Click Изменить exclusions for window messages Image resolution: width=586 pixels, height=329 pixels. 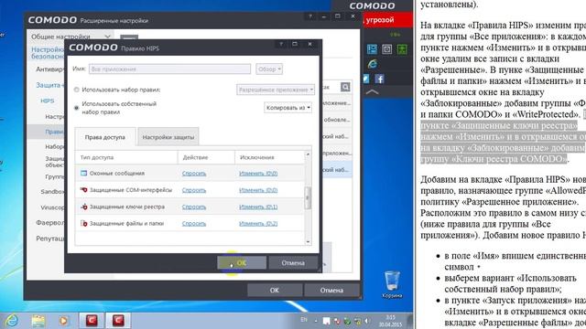tap(258, 173)
